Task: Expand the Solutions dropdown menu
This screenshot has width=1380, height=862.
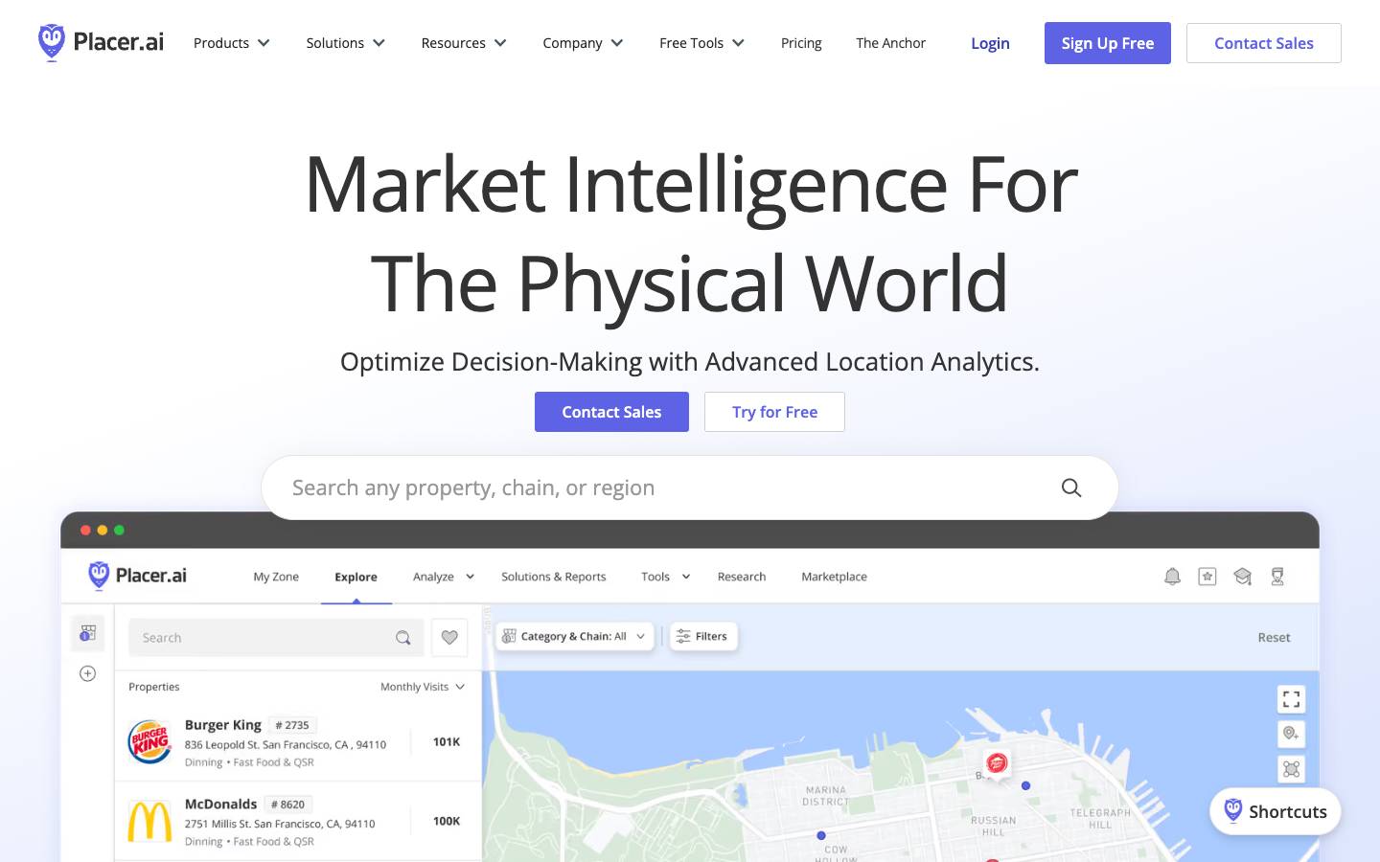Action: point(346,43)
